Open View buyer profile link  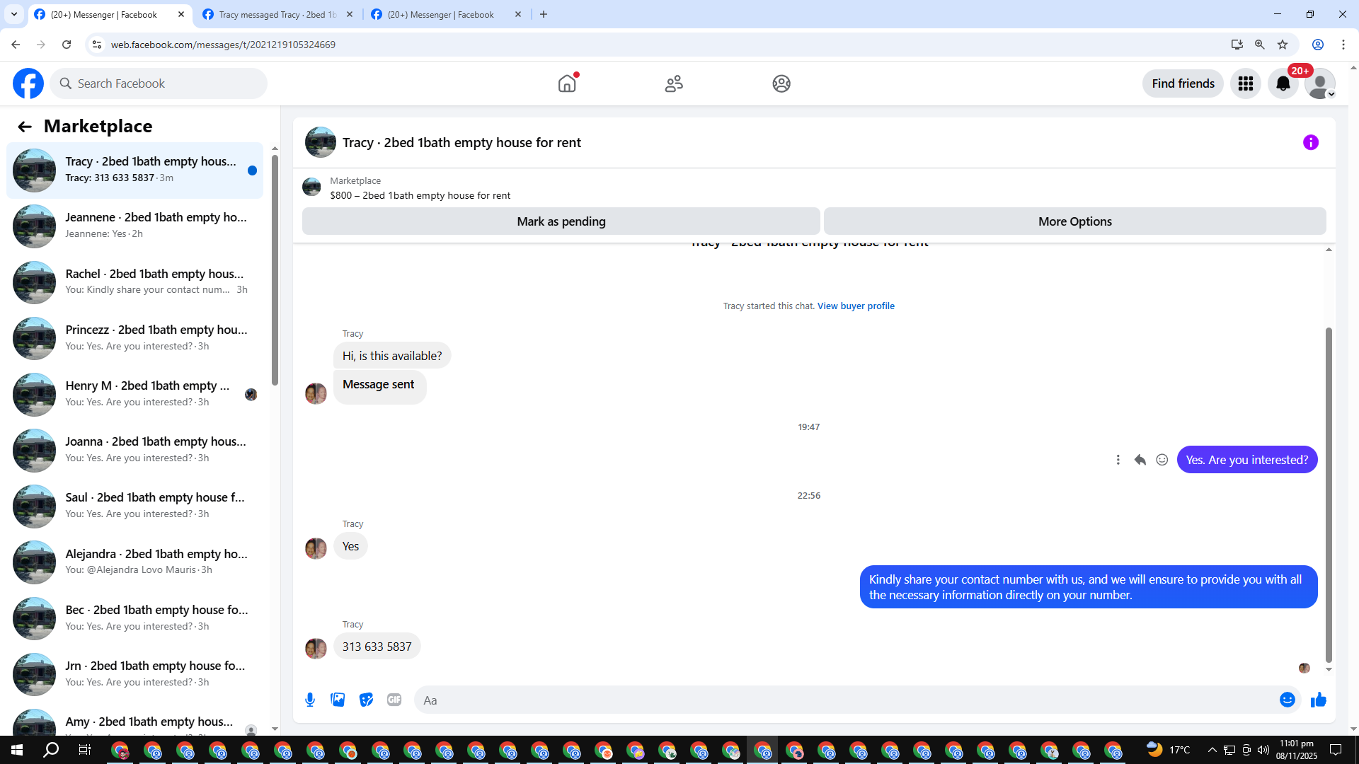855,306
